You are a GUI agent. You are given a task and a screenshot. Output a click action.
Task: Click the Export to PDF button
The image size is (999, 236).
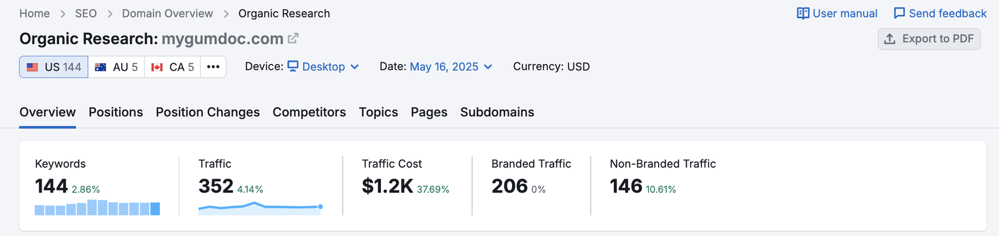pyautogui.click(x=929, y=39)
